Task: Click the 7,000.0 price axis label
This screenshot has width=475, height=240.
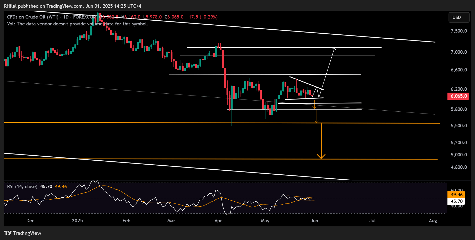Action: (459, 52)
